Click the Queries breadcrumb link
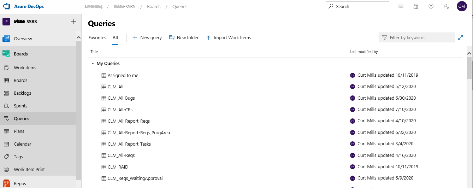Viewport: 473px width, 188px height. pos(180,7)
